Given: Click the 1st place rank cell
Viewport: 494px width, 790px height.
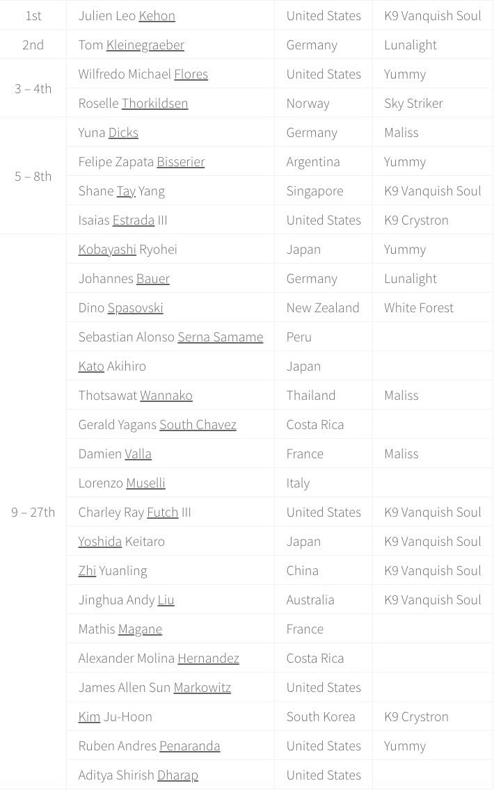Looking at the screenshot, I should pos(33,15).
